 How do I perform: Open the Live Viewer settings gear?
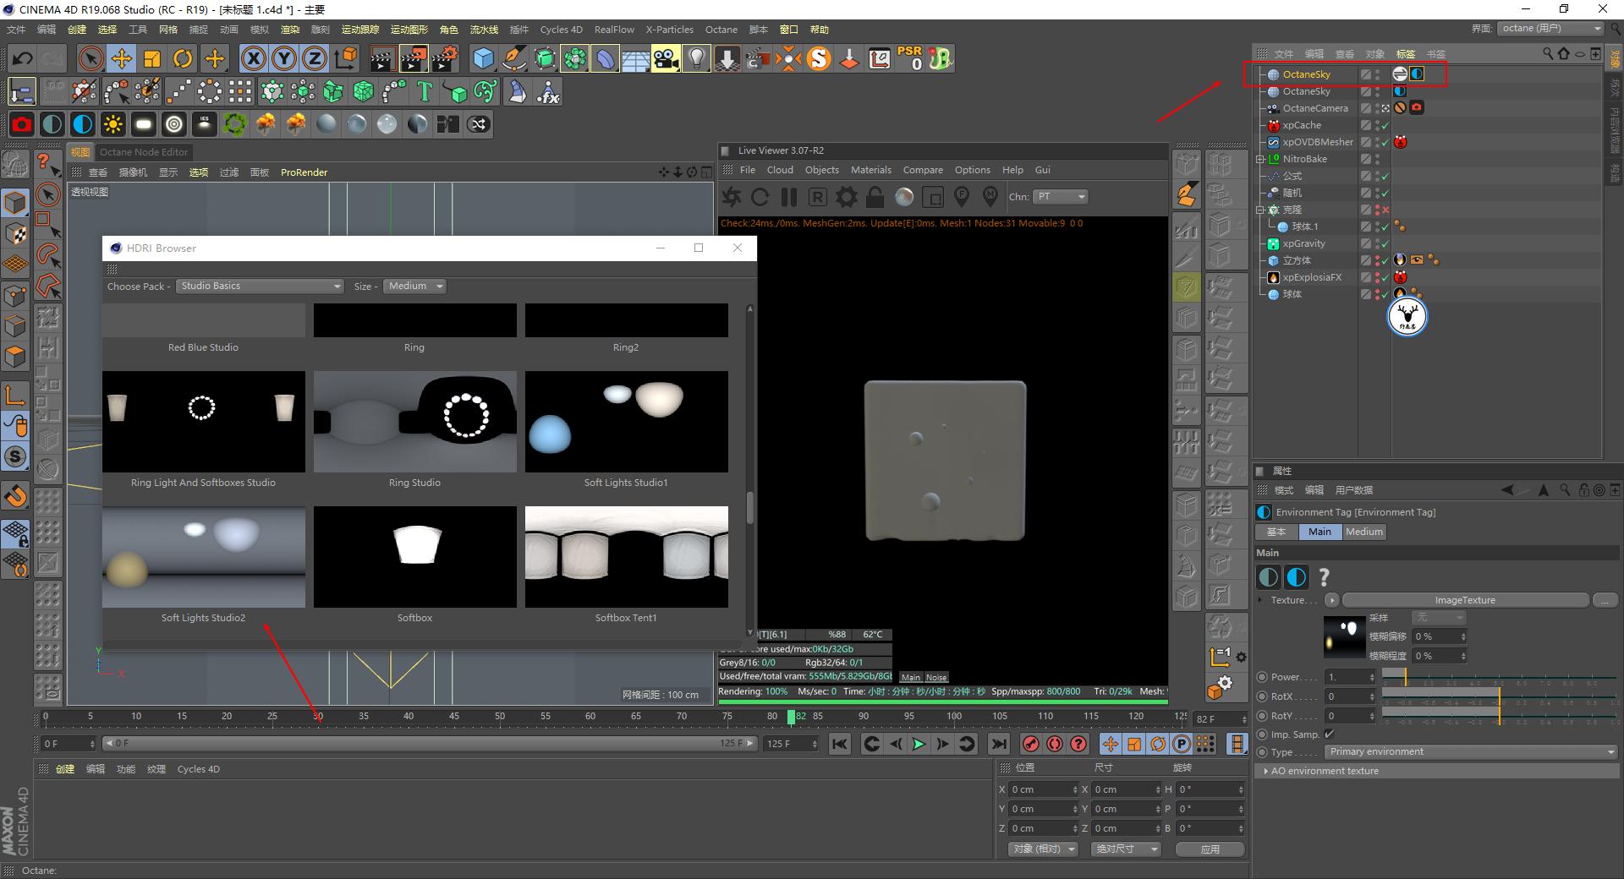click(846, 197)
